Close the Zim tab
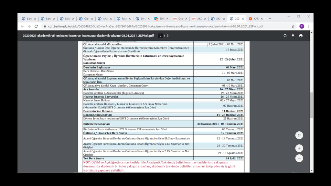 (x=167, y=19)
